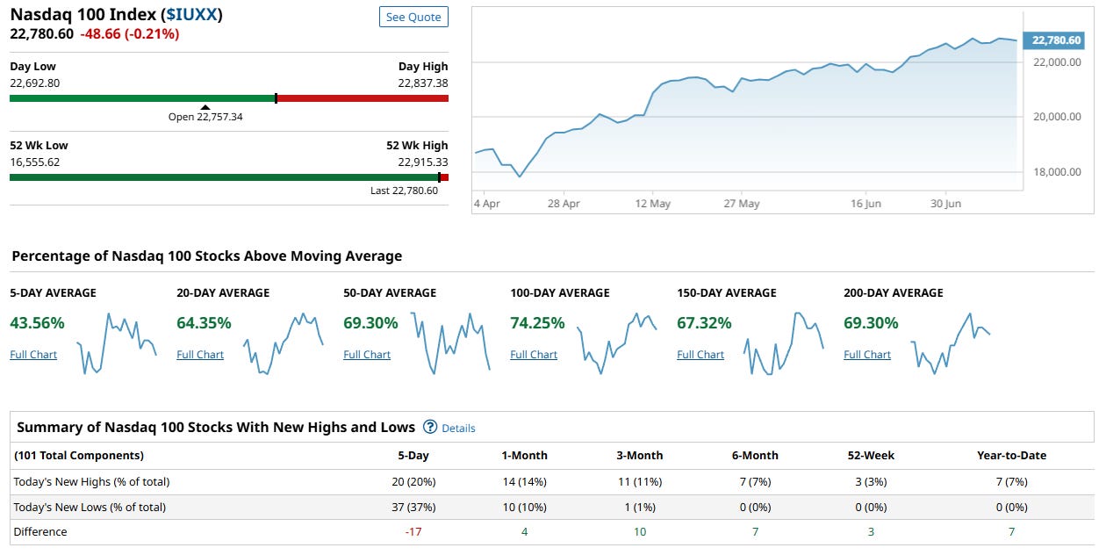1106x555 pixels.
Task: Click the -48.66 (-0.21%) change value
Action: [x=130, y=34]
